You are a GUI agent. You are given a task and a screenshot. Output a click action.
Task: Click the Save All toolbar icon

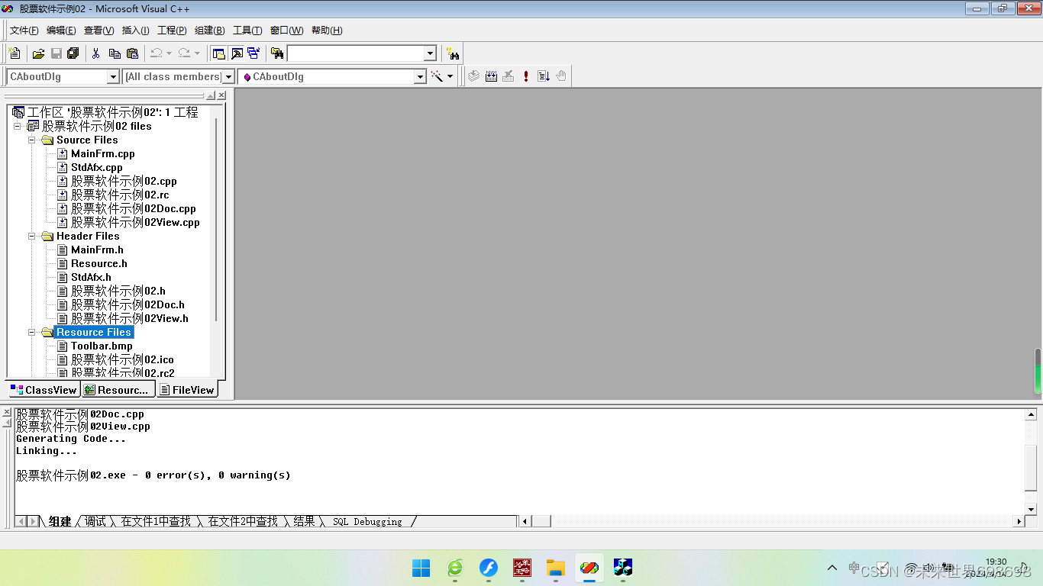(73, 53)
